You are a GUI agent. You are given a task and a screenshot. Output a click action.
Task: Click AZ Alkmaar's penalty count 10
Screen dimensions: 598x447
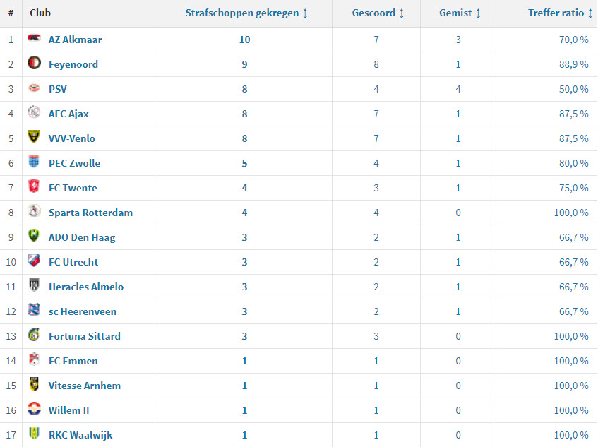click(244, 40)
